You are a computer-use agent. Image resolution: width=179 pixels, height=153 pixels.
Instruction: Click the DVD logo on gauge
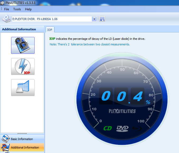click(x=123, y=129)
